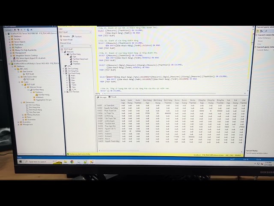Collapse the Dimensions folder in Object Explorer
This screenshot has height=206, width=274.
coord(21,102)
